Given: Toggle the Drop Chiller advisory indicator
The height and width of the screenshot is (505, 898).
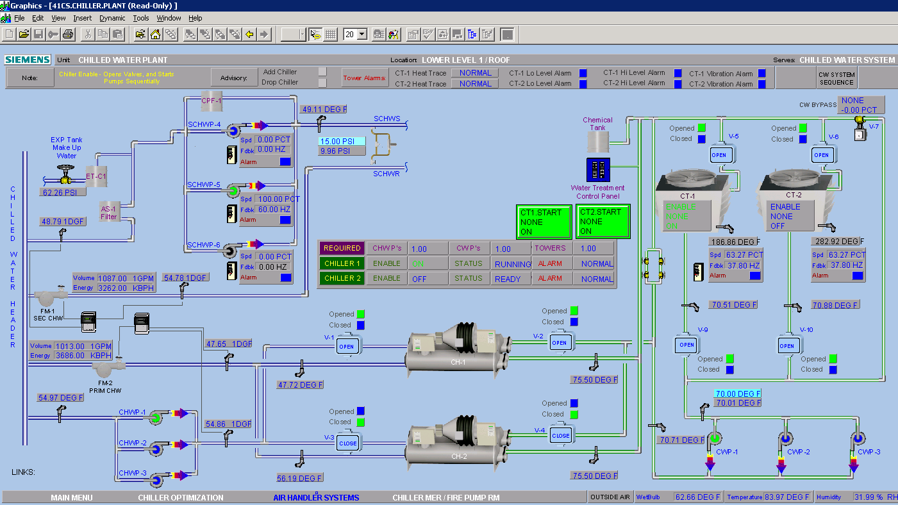Looking at the screenshot, I should 322,83.
